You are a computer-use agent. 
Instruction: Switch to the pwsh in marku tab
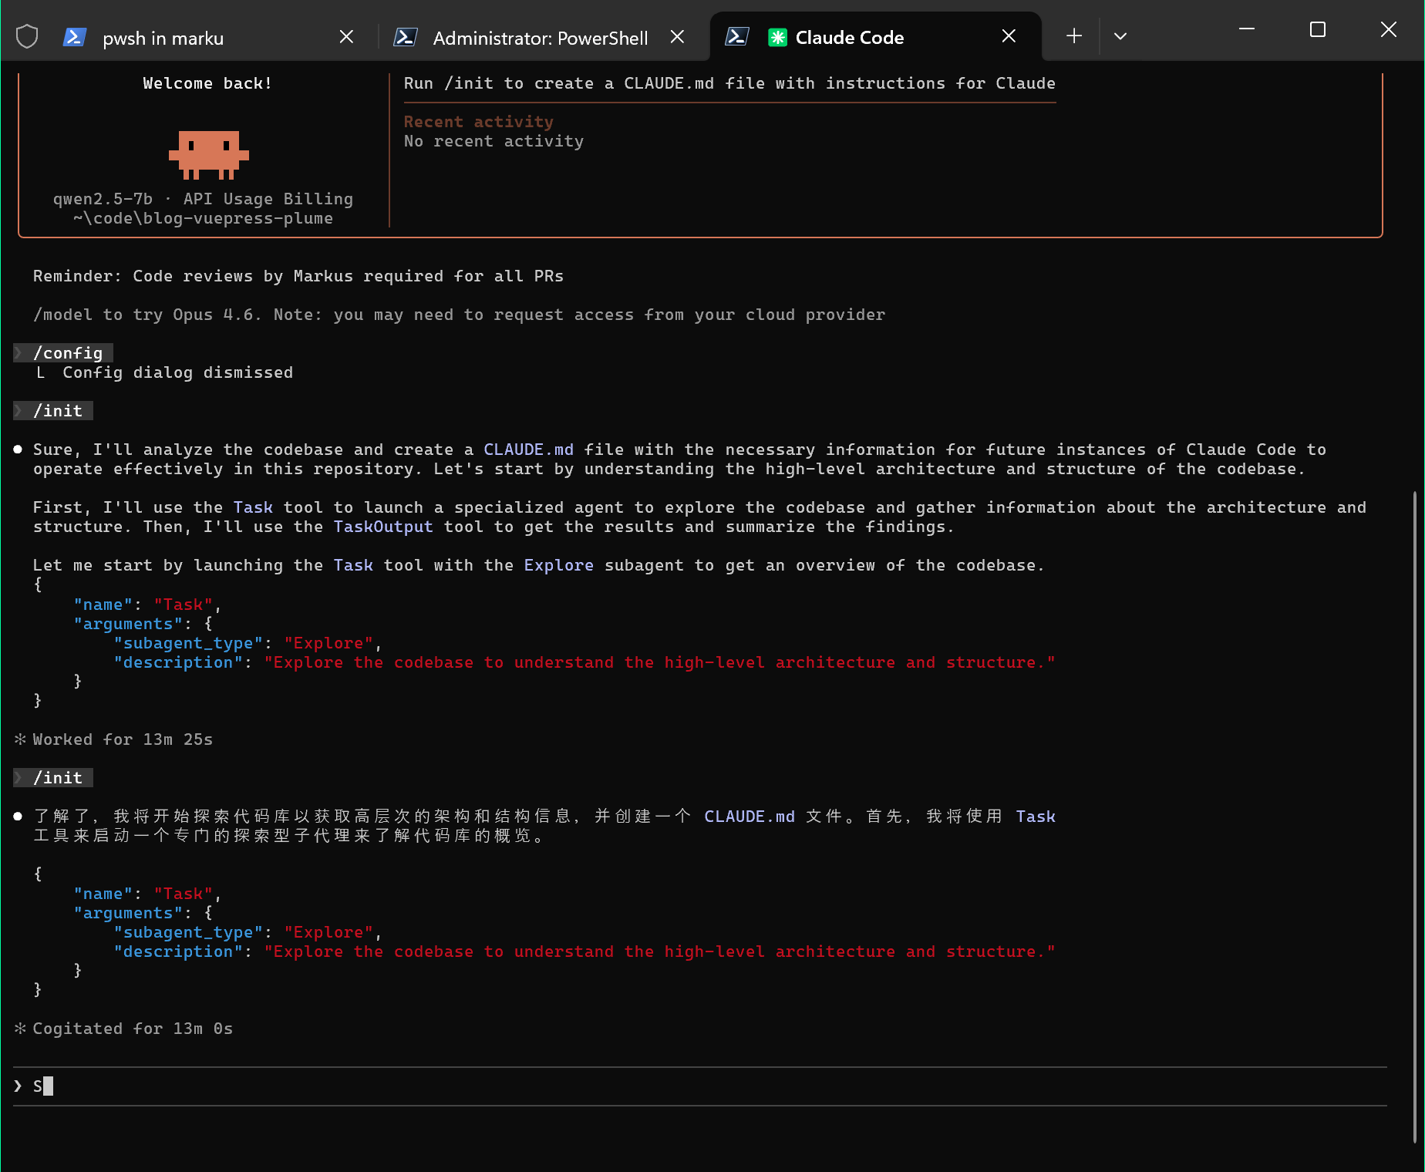(x=162, y=37)
